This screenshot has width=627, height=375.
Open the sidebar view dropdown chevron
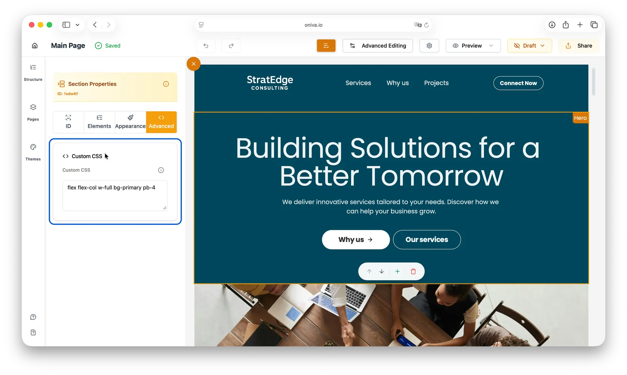click(x=77, y=25)
